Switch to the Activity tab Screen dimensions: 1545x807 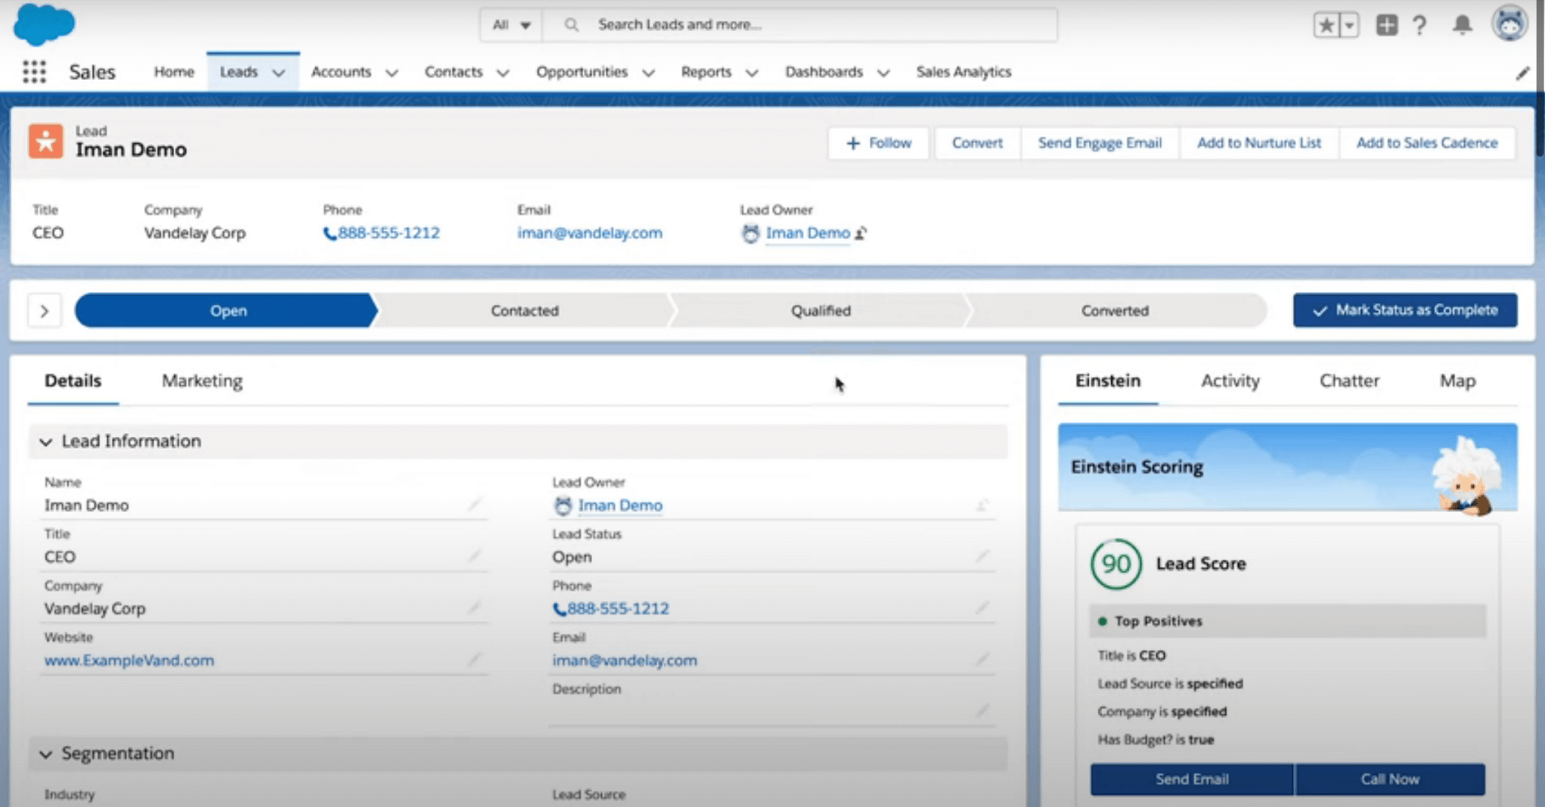click(x=1230, y=381)
